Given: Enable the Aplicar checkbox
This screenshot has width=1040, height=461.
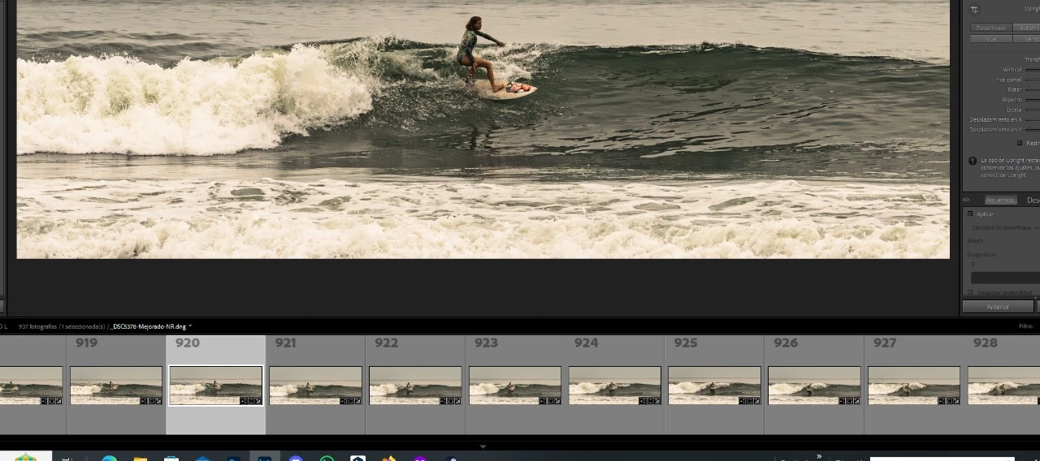Looking at the screenshot, I should pos(970,213).
